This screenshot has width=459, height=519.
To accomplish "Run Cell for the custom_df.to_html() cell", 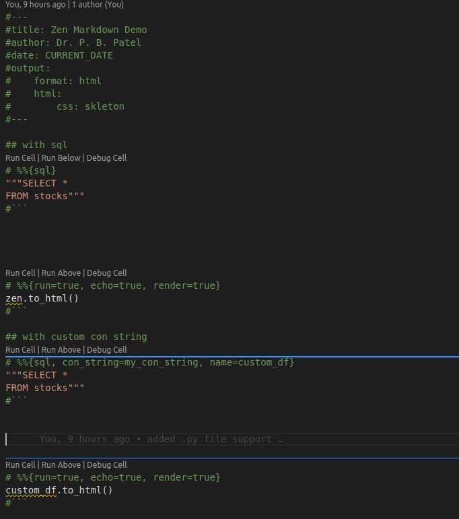I will (20, 465).
